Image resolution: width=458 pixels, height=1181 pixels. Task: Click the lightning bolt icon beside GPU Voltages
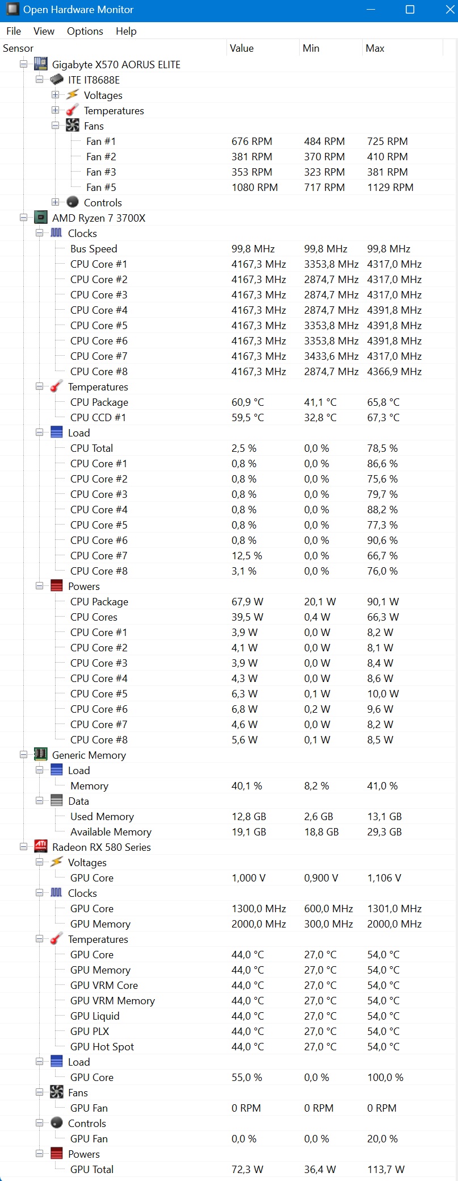pyautogui.click(x=56, y=862)
